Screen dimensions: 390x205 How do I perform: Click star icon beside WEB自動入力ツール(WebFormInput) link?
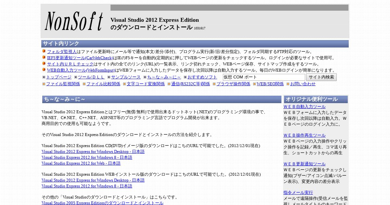(x=44, y=70)
